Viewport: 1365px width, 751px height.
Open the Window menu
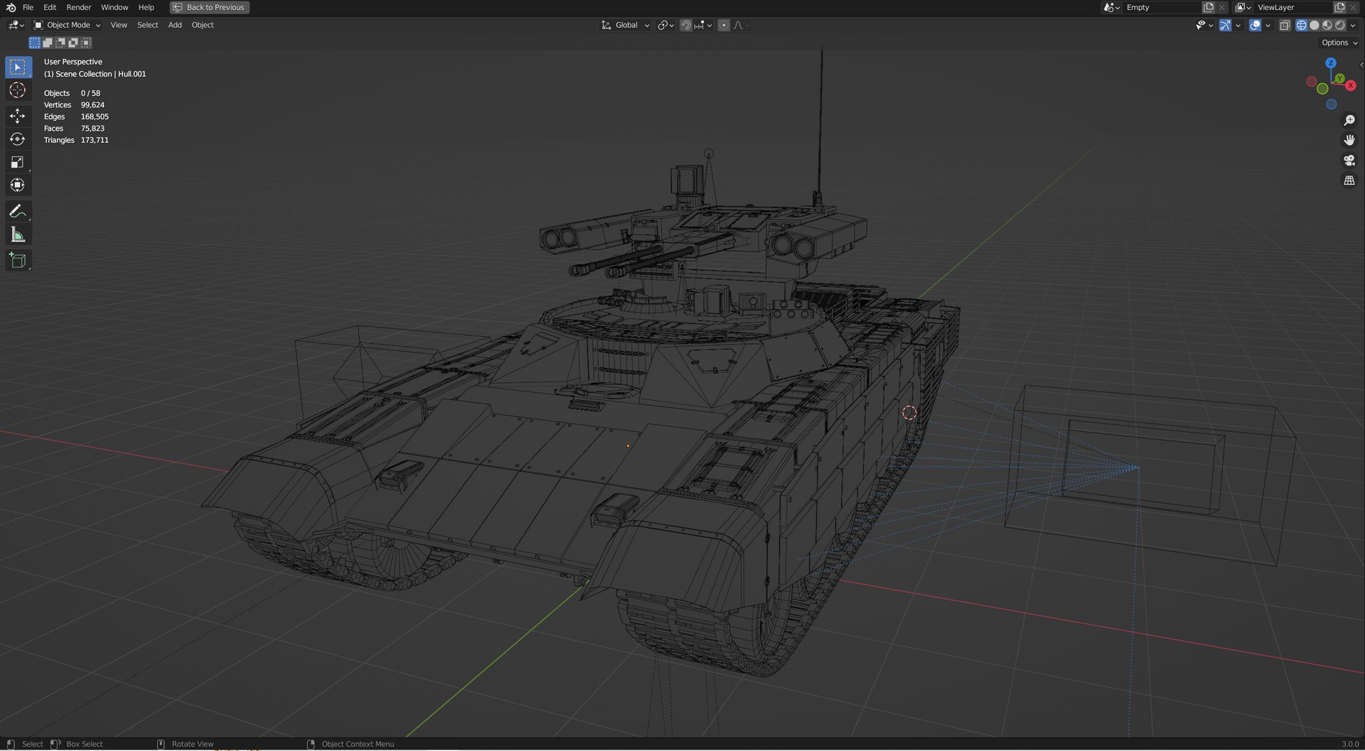(114, 7)
